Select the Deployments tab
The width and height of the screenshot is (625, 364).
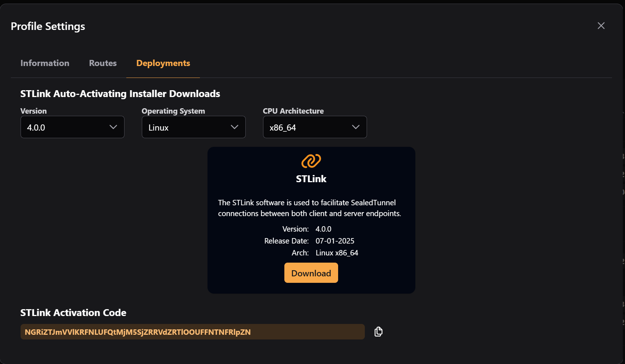[163, 63]
